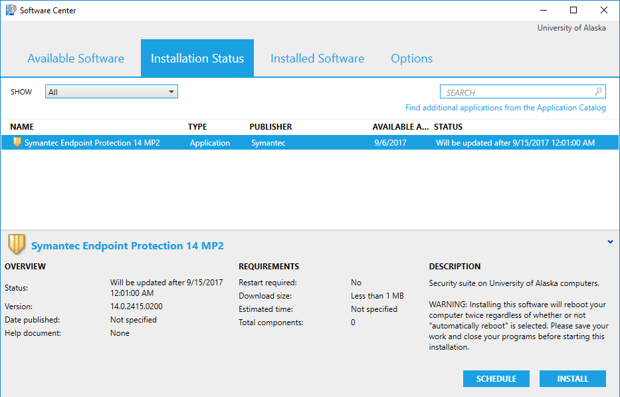Switch to the Available Software tab

76,59
